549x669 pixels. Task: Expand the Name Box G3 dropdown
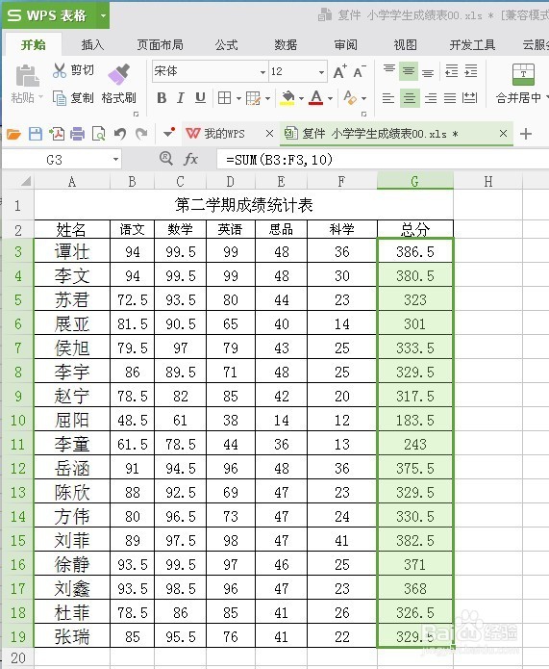pyautogui.click(x=115, y=160)
